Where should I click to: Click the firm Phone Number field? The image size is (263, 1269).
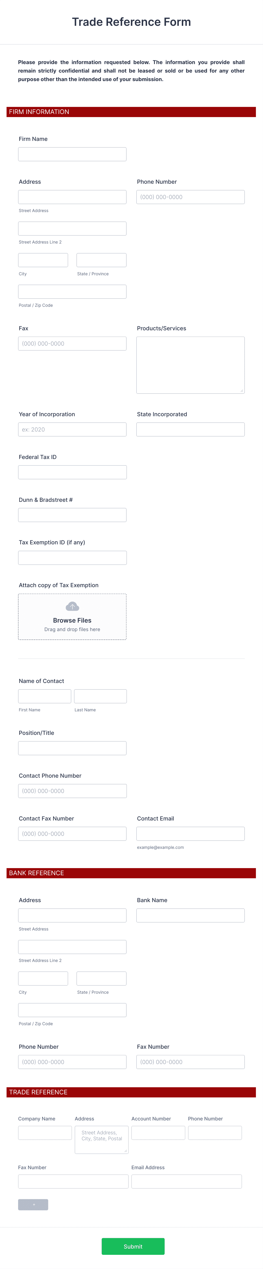click(190, 197)
